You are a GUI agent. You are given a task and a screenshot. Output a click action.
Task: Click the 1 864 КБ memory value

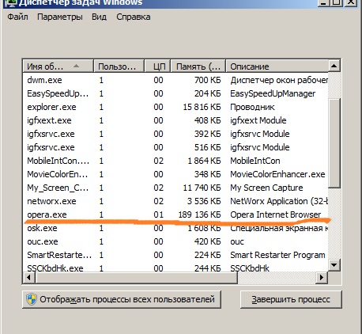pyautogui.click(x=204, y=161)
